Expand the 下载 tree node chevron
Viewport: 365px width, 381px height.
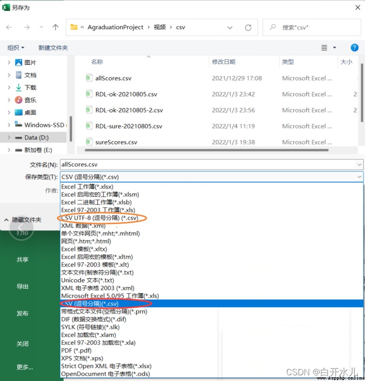[9, 87]
